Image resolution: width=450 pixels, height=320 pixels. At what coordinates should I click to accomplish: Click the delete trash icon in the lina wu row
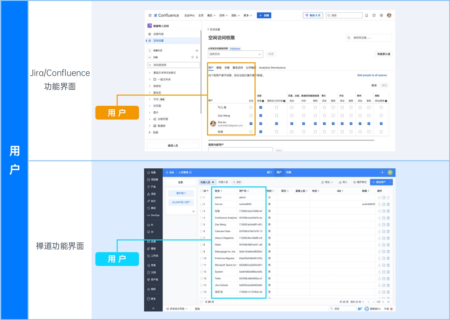(388, 204)
